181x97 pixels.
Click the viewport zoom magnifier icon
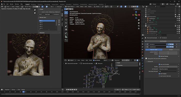(139, 20)
